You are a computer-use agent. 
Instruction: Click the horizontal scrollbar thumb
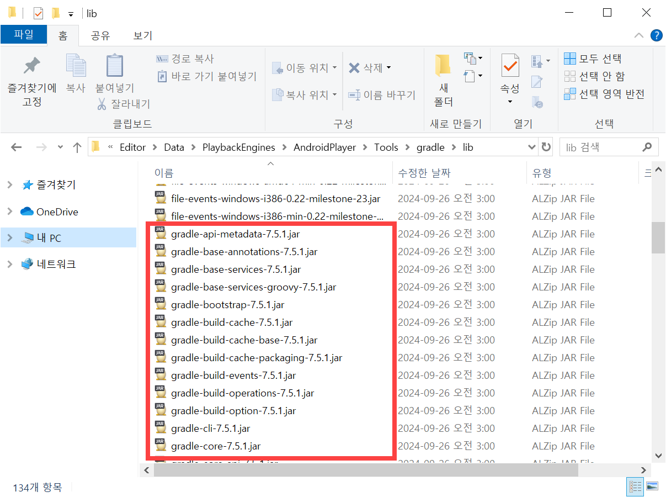point(366,470)
